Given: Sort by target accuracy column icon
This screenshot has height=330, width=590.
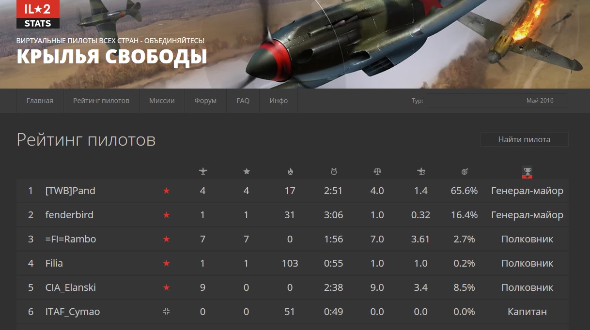Looking at the screenshot, I should (x=465, y=171).
